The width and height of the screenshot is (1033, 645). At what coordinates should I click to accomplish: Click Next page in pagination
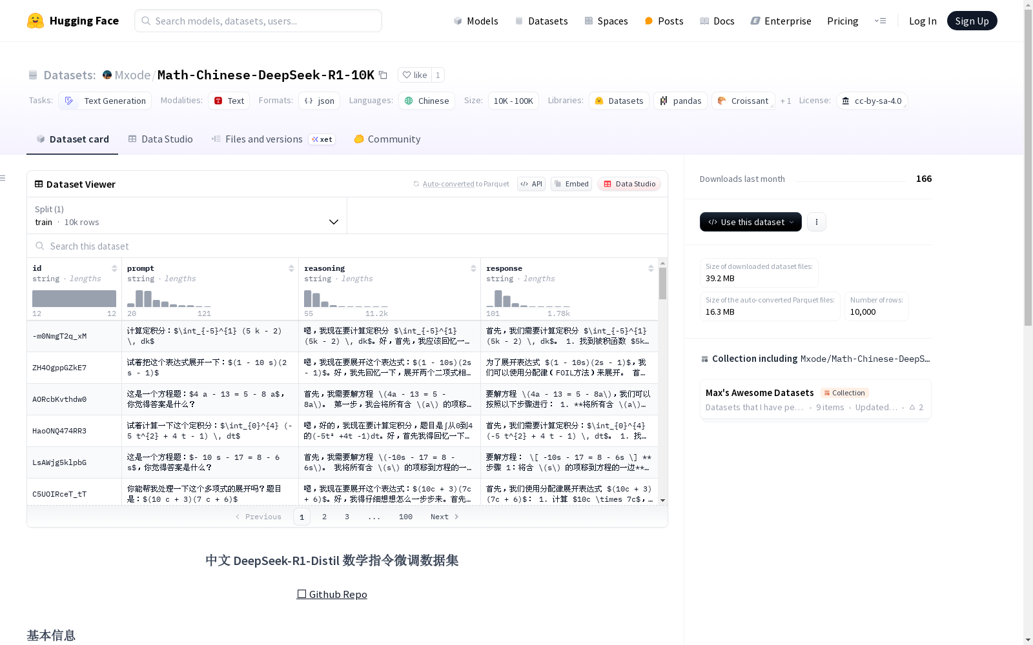[x=445, y=517]
